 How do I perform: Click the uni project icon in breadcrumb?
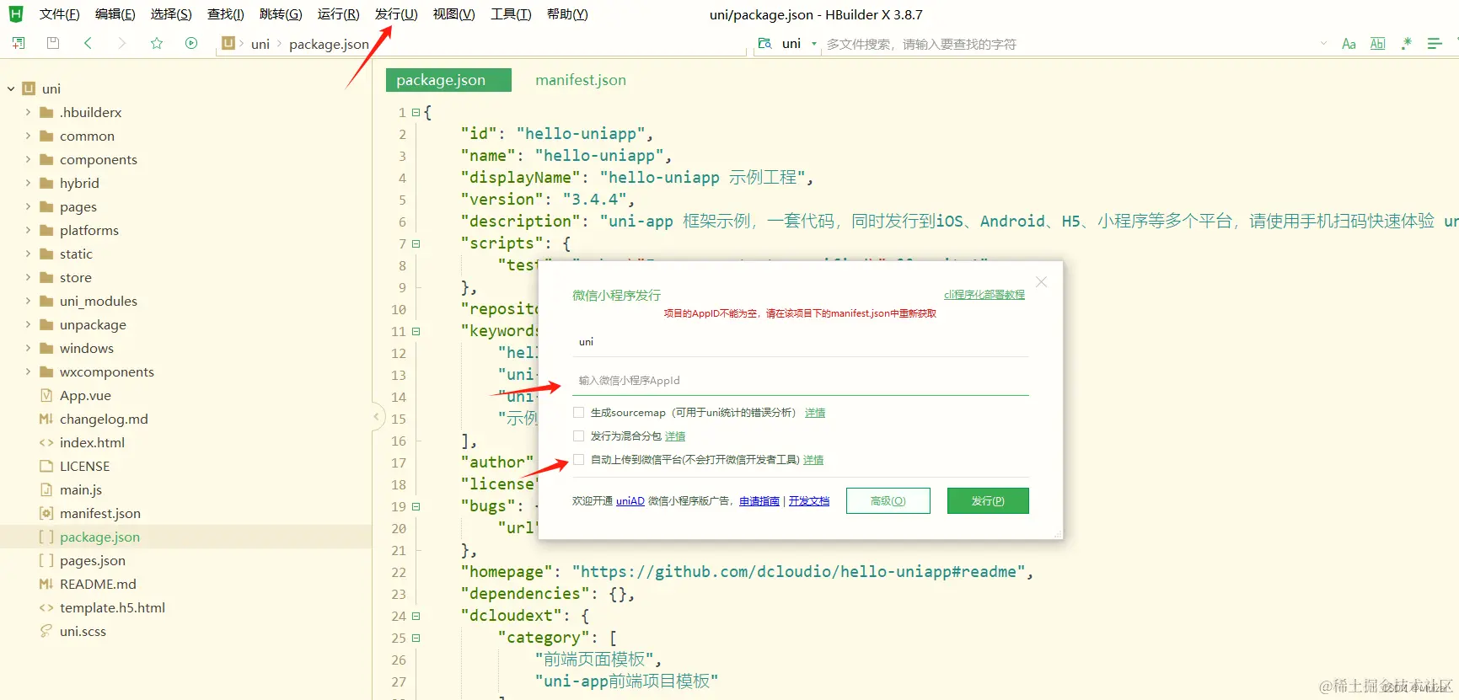coord(228,44)
